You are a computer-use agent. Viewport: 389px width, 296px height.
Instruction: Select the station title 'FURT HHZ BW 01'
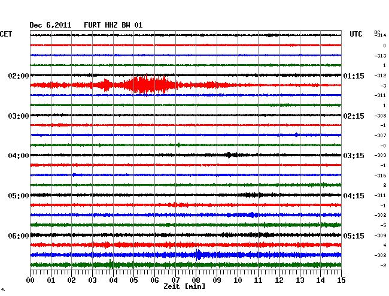coord(113,25)
